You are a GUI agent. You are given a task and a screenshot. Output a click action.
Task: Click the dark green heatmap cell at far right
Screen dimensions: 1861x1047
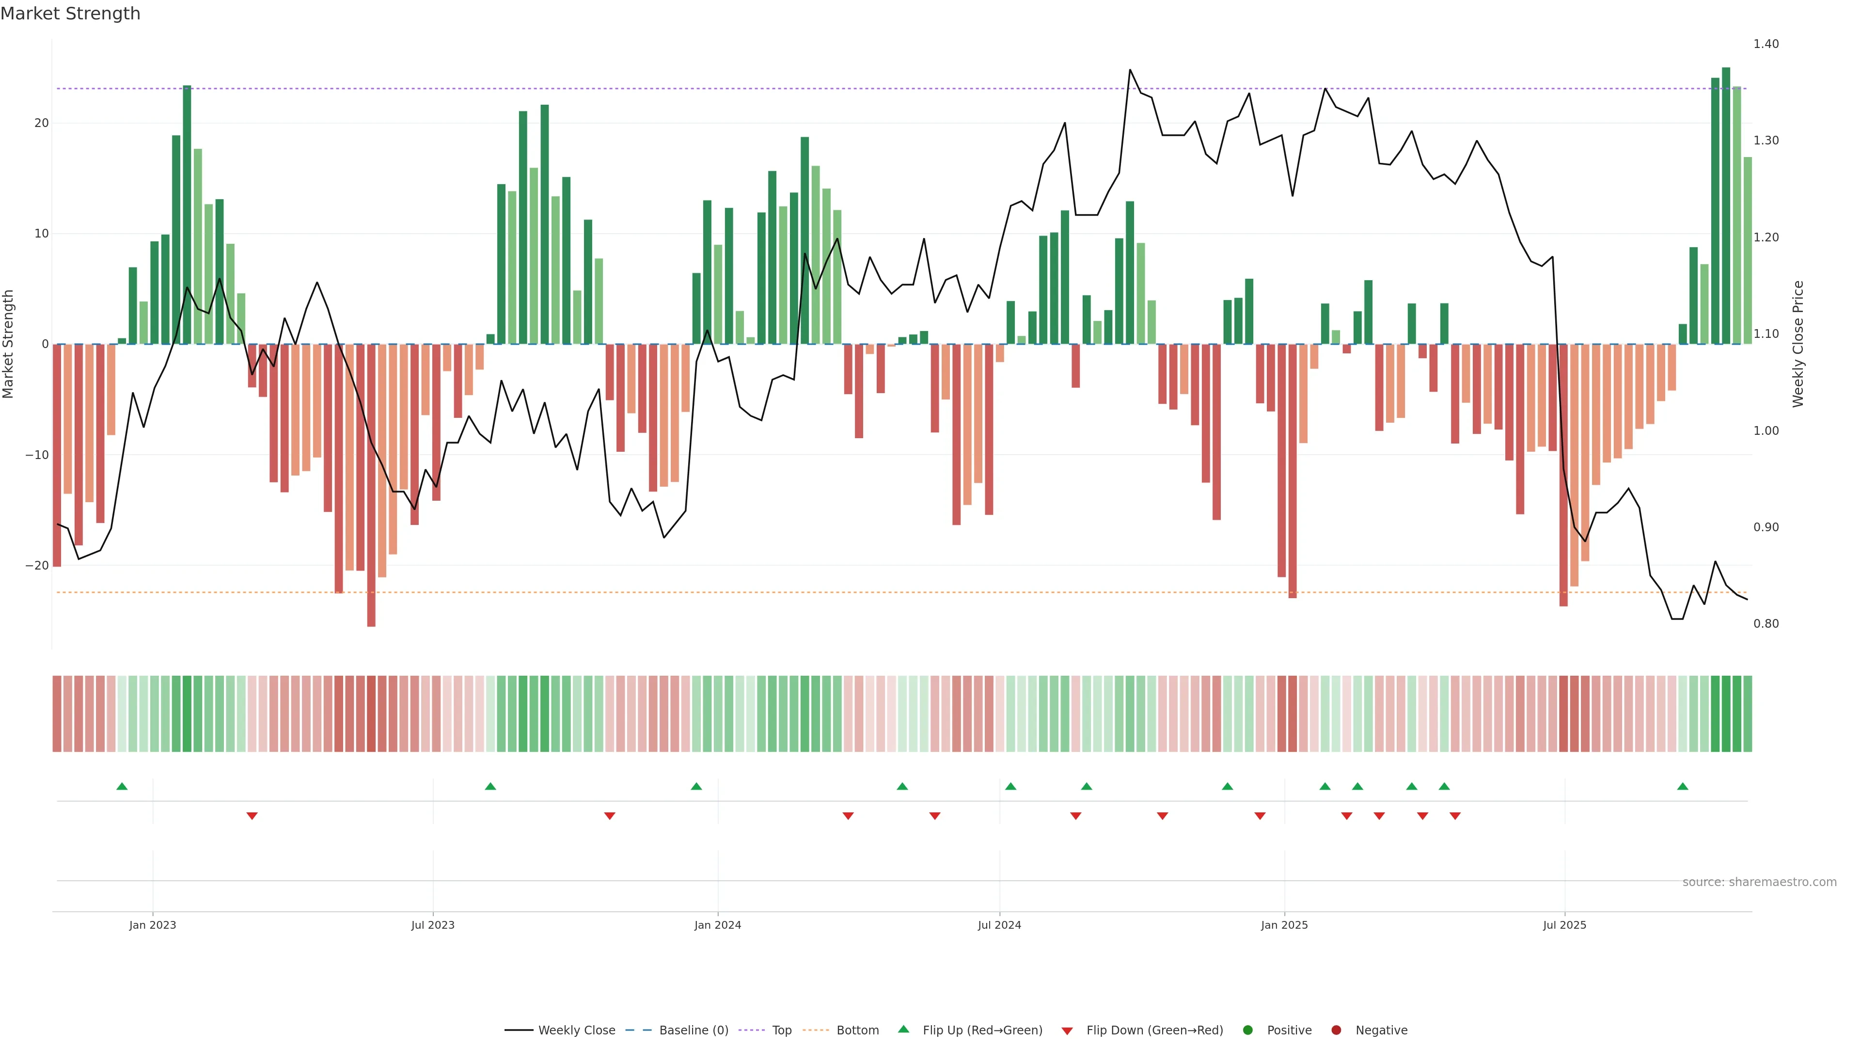(1726, 714)
